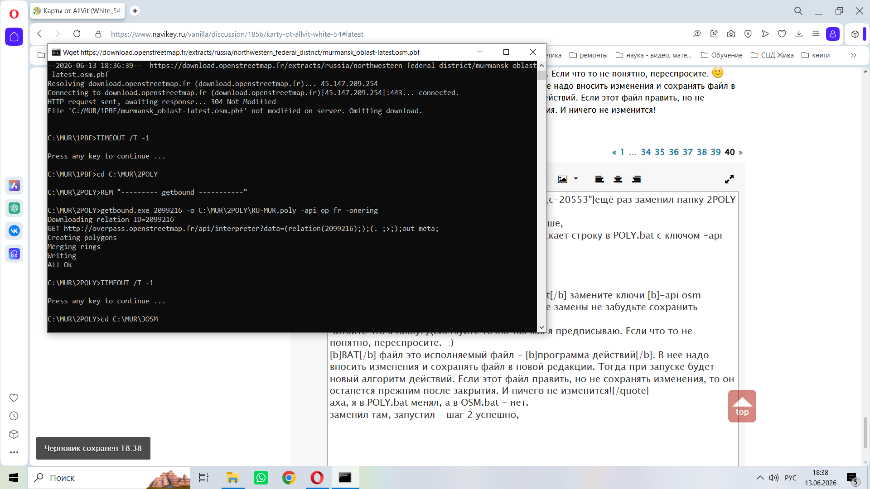Screen dimensions: 870x489
Task: Click the forward navigation arrow
Action: click(58, 34)
